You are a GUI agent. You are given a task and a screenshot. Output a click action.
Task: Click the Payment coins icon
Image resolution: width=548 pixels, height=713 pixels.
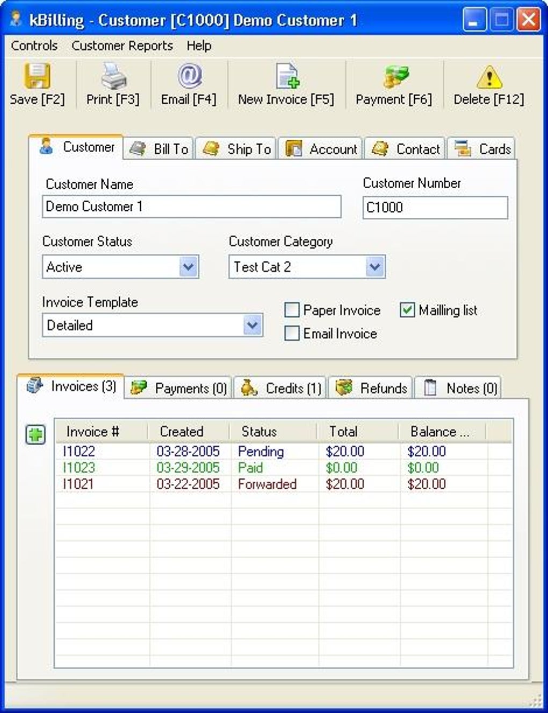395,77
